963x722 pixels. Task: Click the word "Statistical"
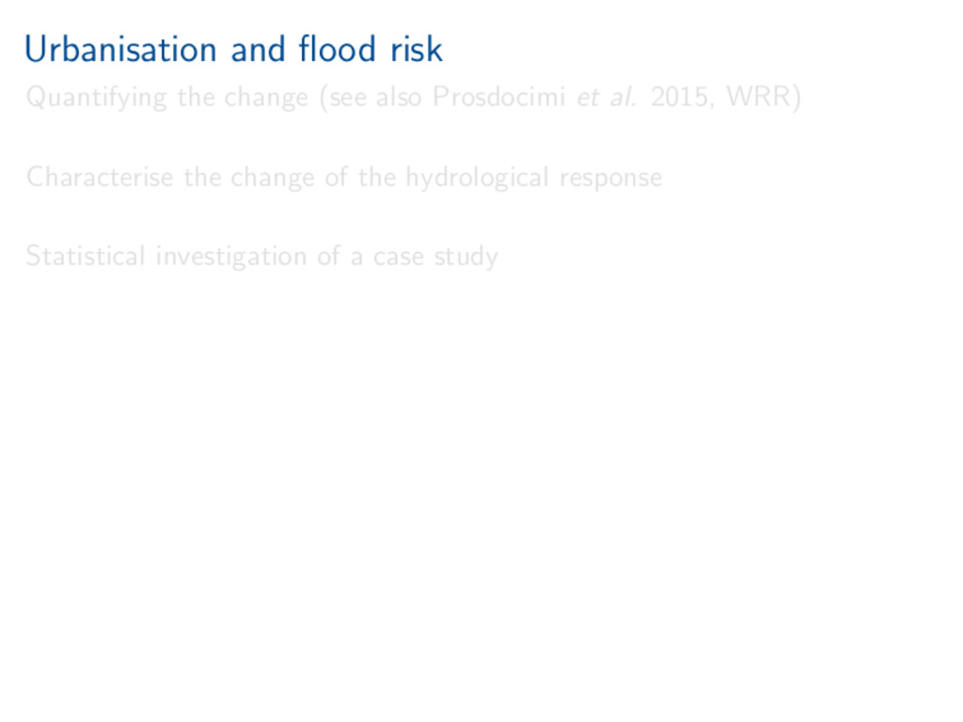coord(86,256)
